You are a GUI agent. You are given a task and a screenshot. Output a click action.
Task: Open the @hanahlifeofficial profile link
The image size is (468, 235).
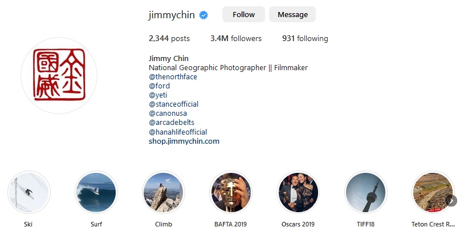tap(178, 132)
